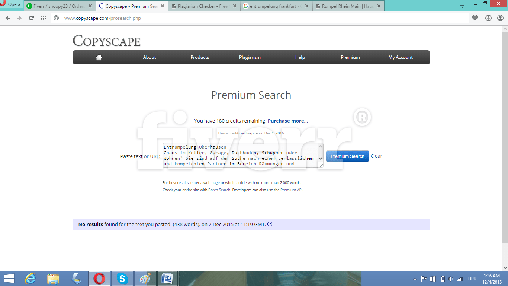The height and width of the screenshot is (286, 508).
Task: Open Skype from the taskbar
Action: [x=122, y=279]
